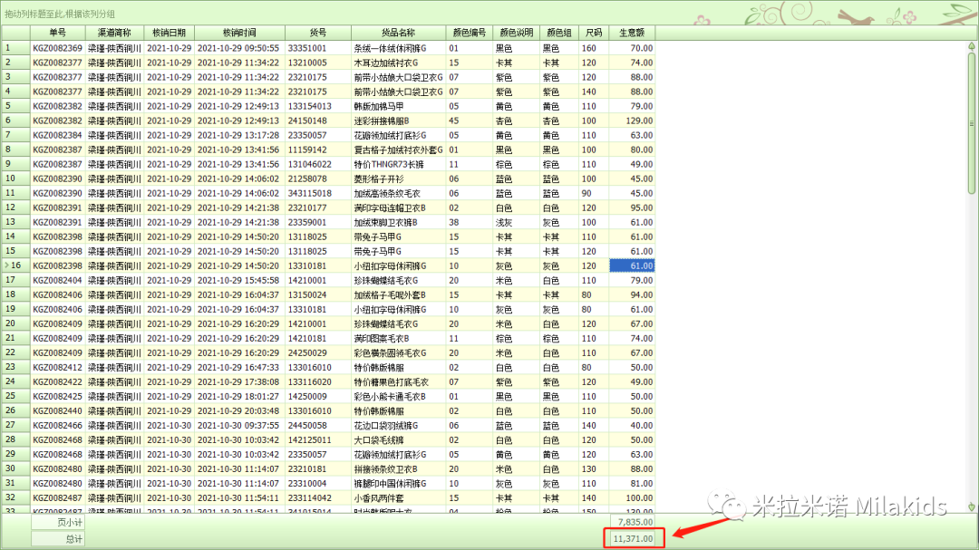Click the scrollbar up arrow

[972, 45]
